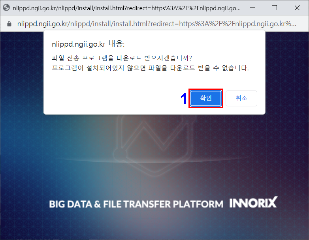Viewport: 309px width, 240px height.
Task: Maximize the popup window
Action: [x=274, y=8]
